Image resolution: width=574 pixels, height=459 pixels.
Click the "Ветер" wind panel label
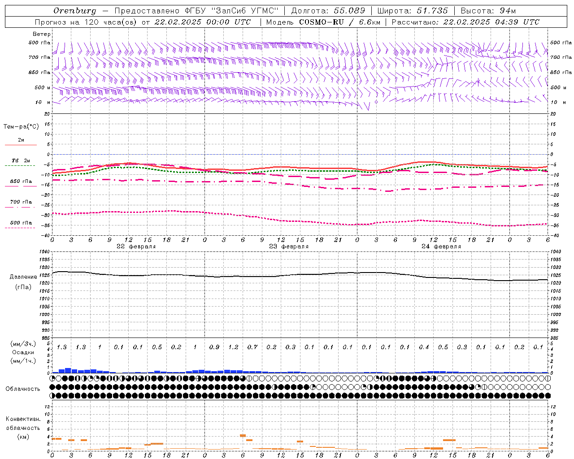[x=42, y=34]
